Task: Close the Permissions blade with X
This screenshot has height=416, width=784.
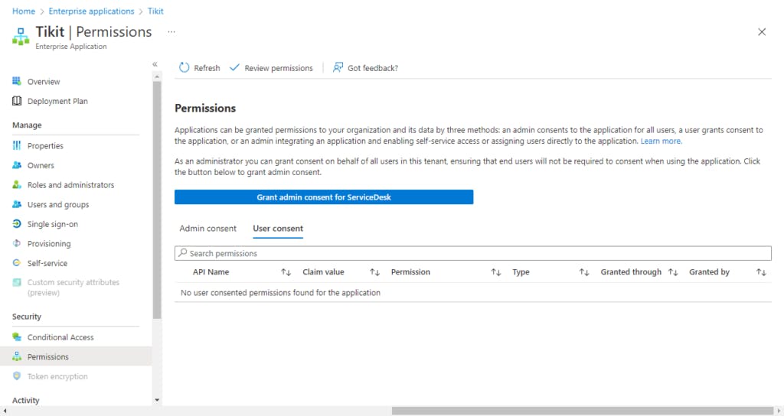Action: [762, 32]
